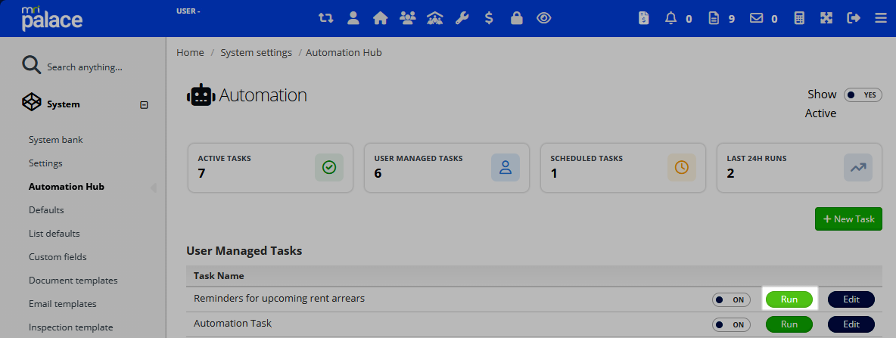The width and height of the screenshot is (896, 338).
Task: Click the System cube icon in sidebar
Action: pos(32,103)
